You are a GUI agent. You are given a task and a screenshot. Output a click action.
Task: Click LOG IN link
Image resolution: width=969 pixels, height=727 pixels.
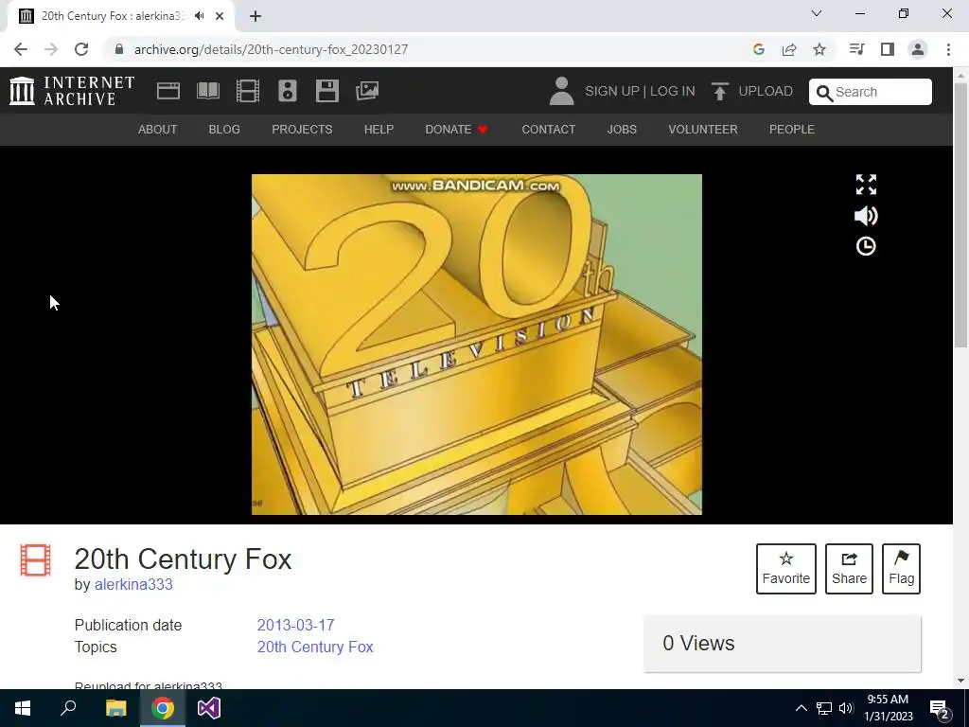click(673, 91)
